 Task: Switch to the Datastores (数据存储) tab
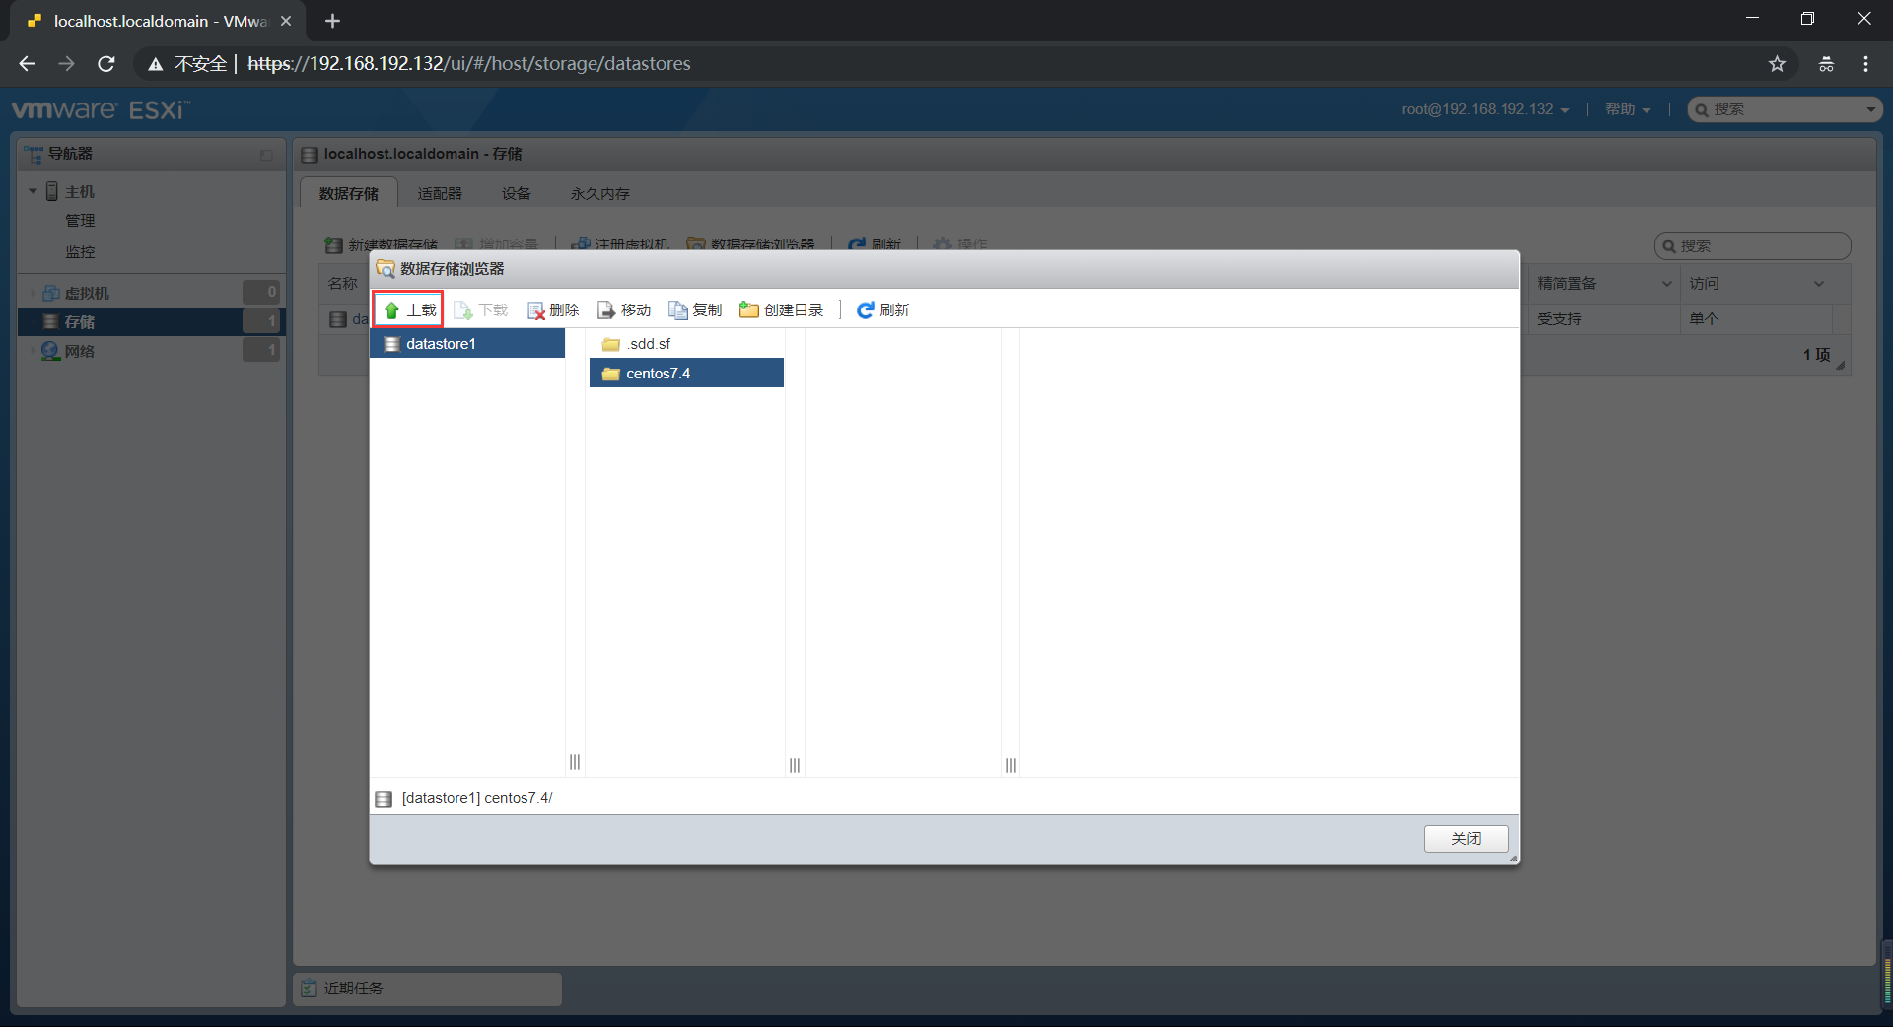(x=348, y=193)
